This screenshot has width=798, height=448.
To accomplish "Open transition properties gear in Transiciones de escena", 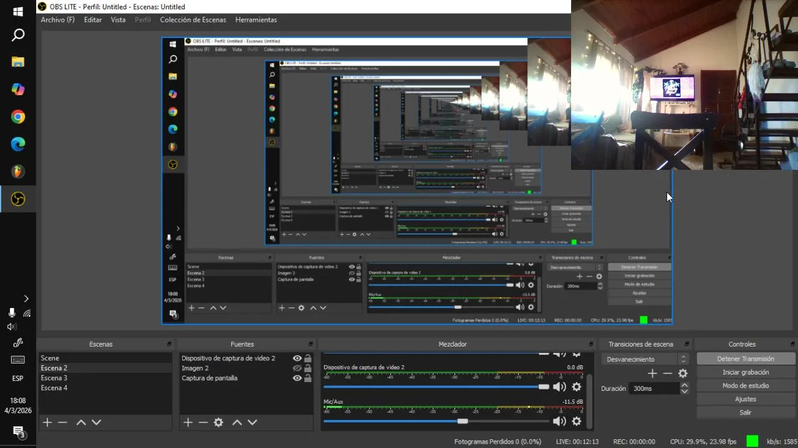I will [x=683, y=373].
